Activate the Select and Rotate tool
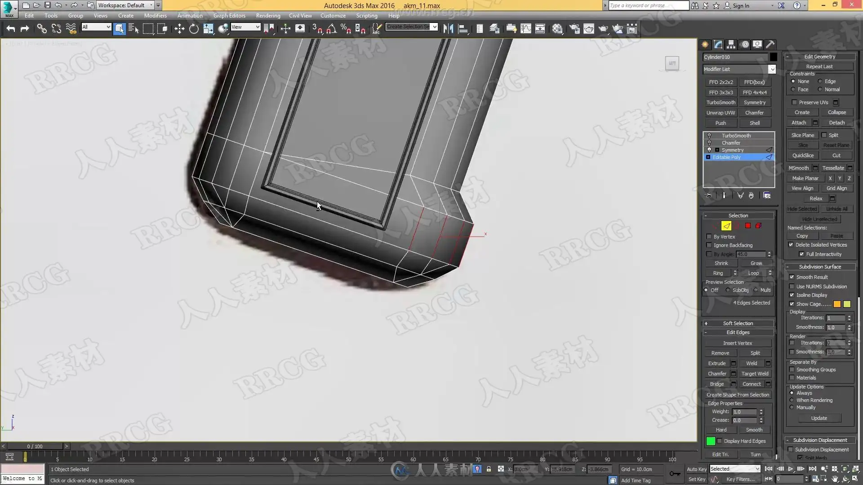The width and height of the screenshot is (863, 485). tap(194, 29)
